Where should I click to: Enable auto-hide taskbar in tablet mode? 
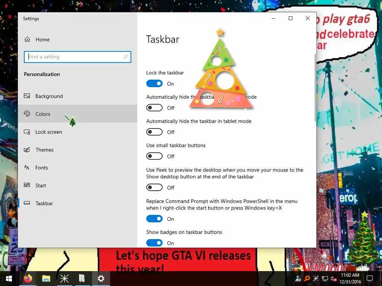click(154, 132)
